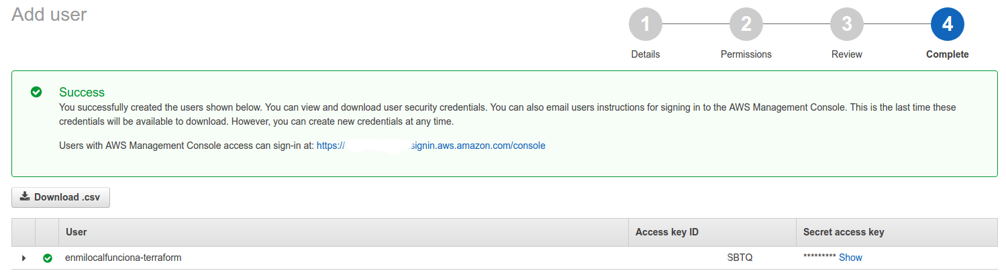Go to the Permissions step label
Viewport: 1006px width, 277px height.
(746, 54)
